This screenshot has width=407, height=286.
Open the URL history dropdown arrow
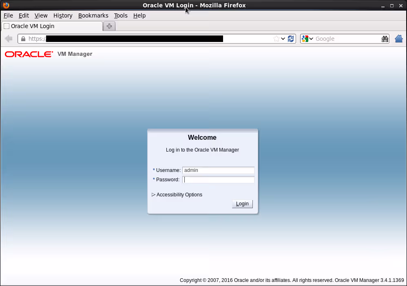click(283, 39)
